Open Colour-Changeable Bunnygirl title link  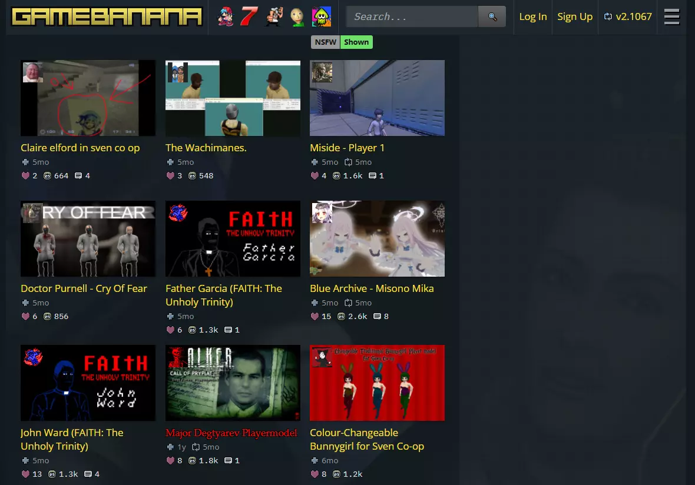click(x=367, y=439)
